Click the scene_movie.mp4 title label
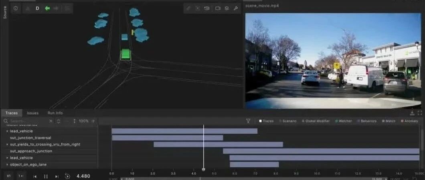 click(262, 6)
